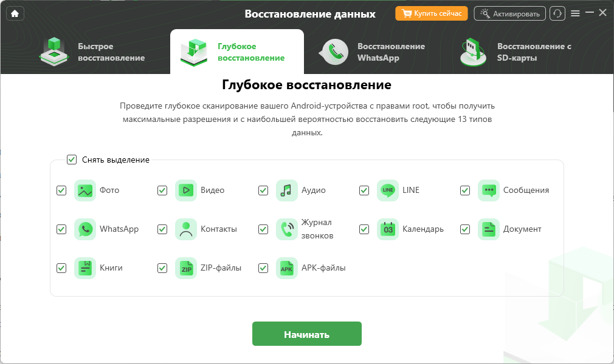Image resolution: width=614 pixels, height=364 pixels.
Task: Click the Контакты person icon
Action: coord(186,229)
